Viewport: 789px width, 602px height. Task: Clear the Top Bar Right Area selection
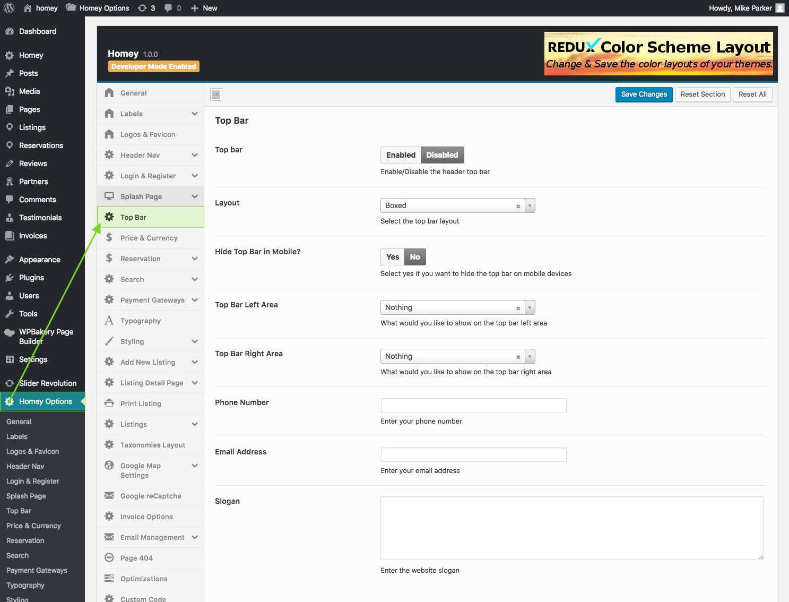(518, 357)
